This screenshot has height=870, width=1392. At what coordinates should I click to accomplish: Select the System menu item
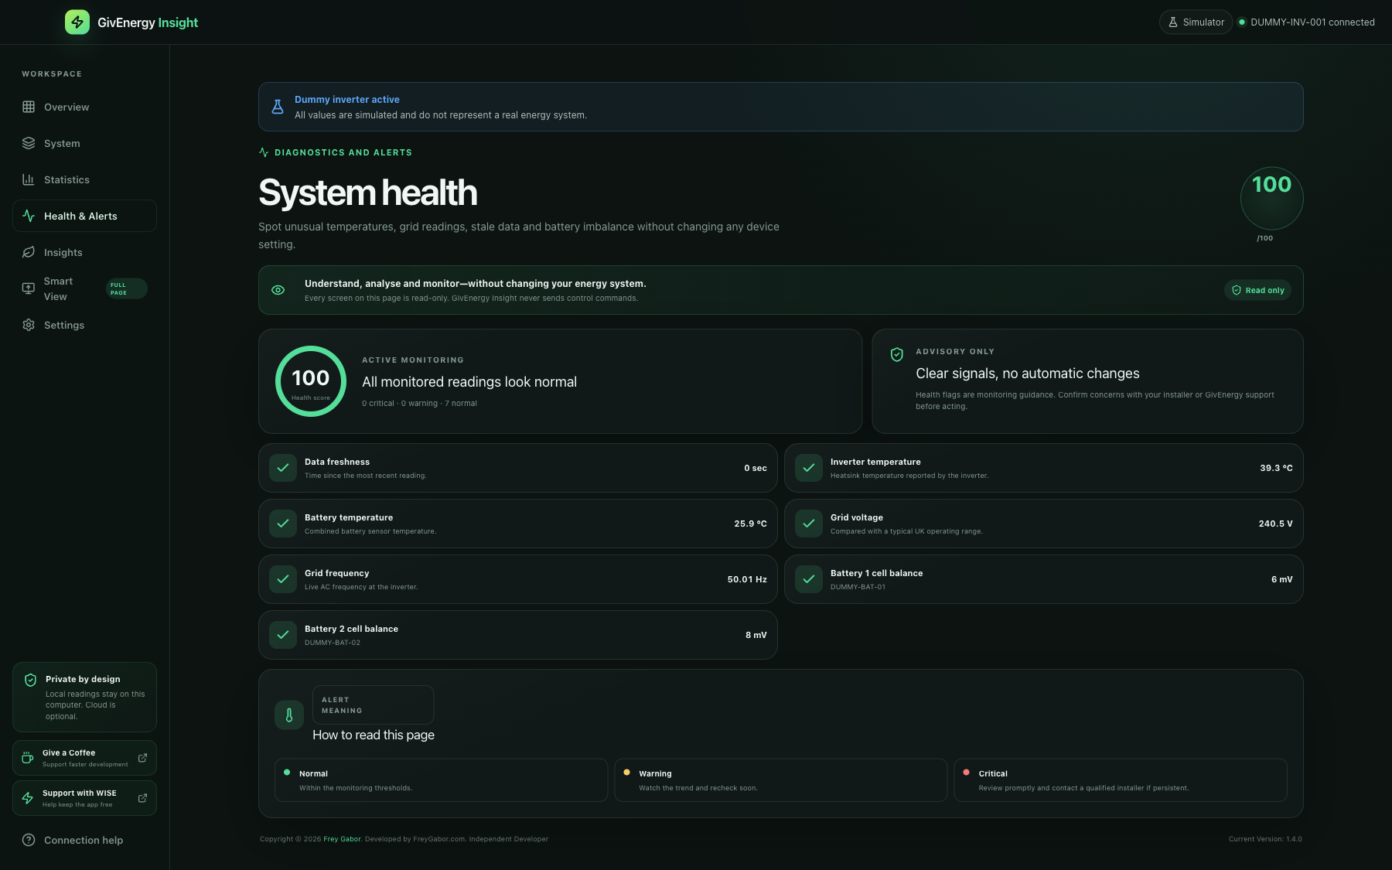coord(84,143)
